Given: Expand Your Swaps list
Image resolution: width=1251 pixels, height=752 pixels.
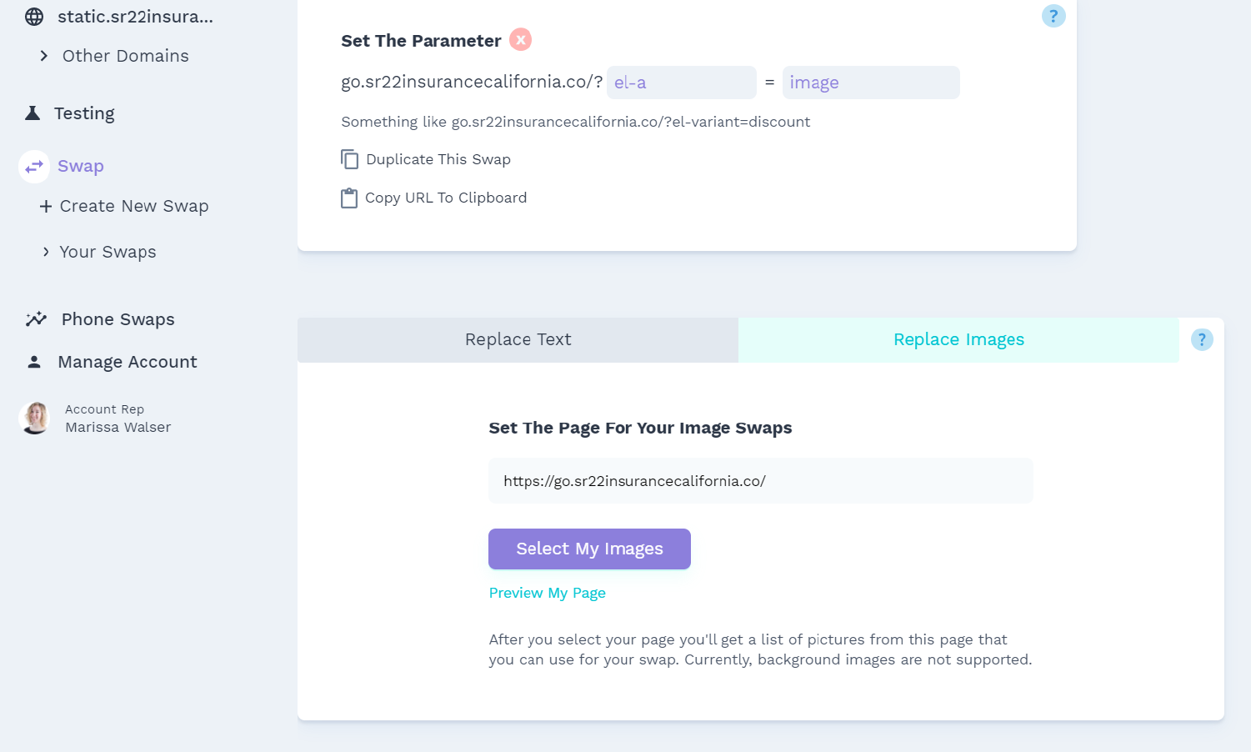Looking at the screenshot, I should [47, 251].
